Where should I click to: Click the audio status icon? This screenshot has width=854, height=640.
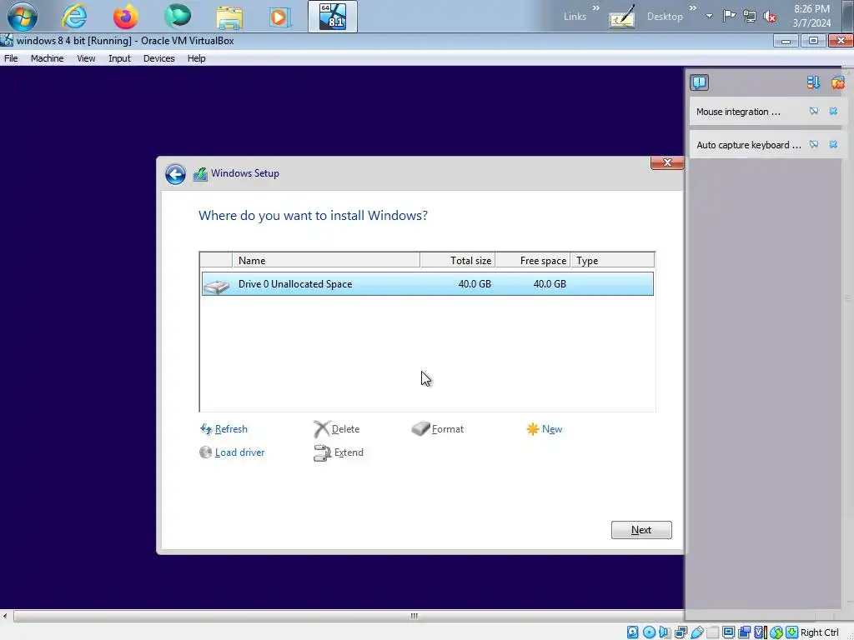pyautogui.click(x=665, y=632)
